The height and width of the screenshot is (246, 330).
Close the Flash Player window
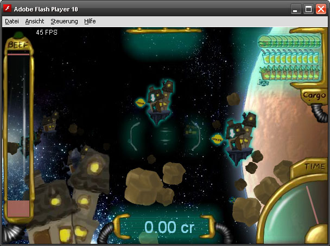tap(321, 9)
